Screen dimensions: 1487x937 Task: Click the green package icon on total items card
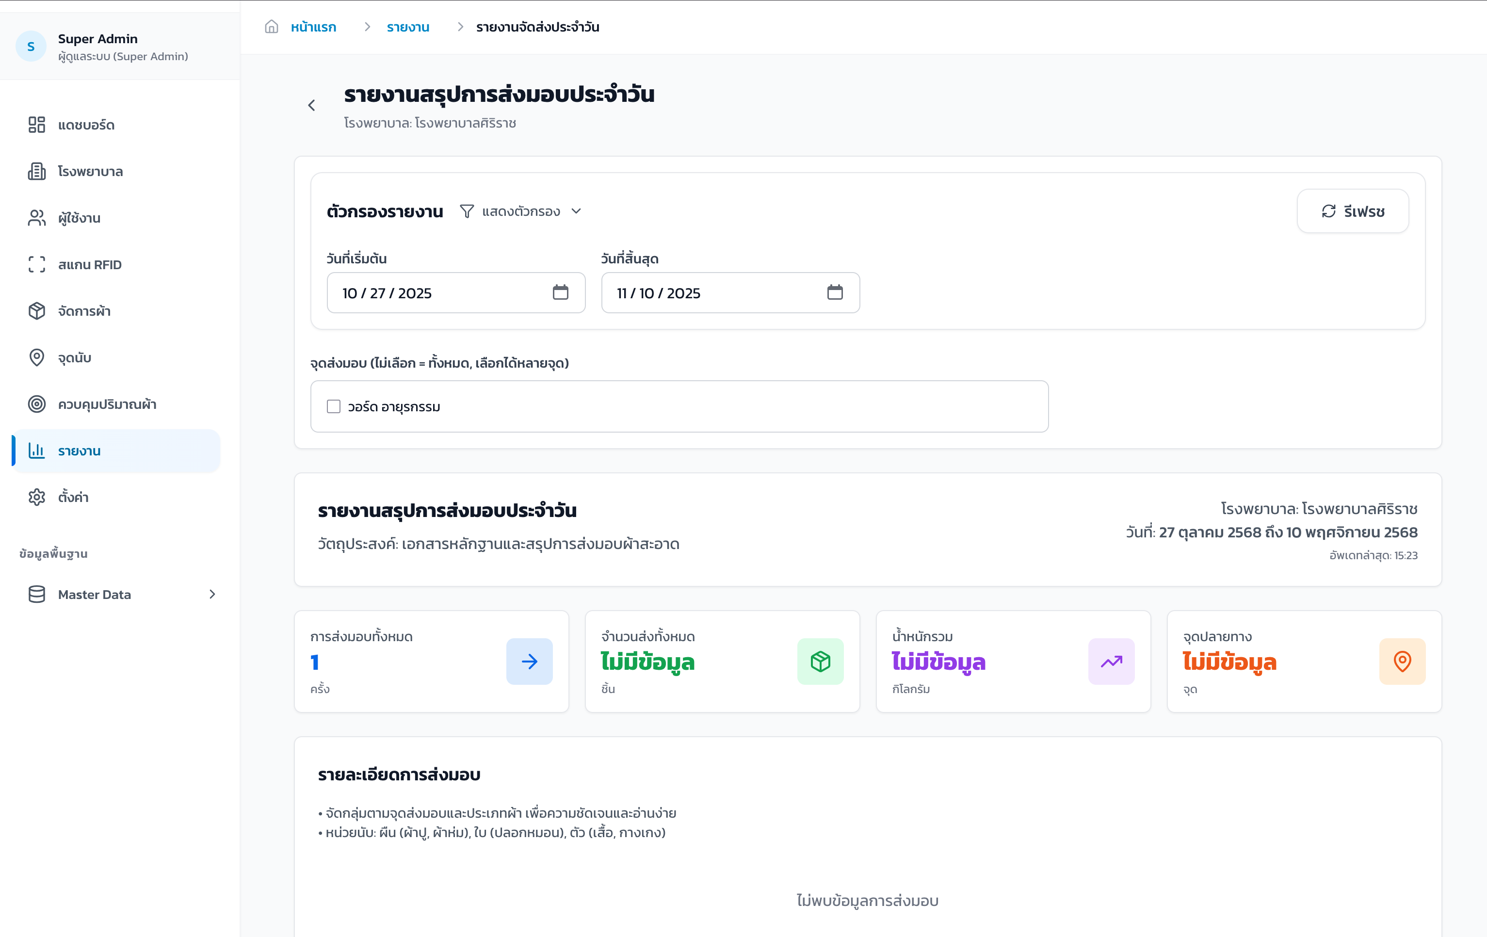coord(820,662)
